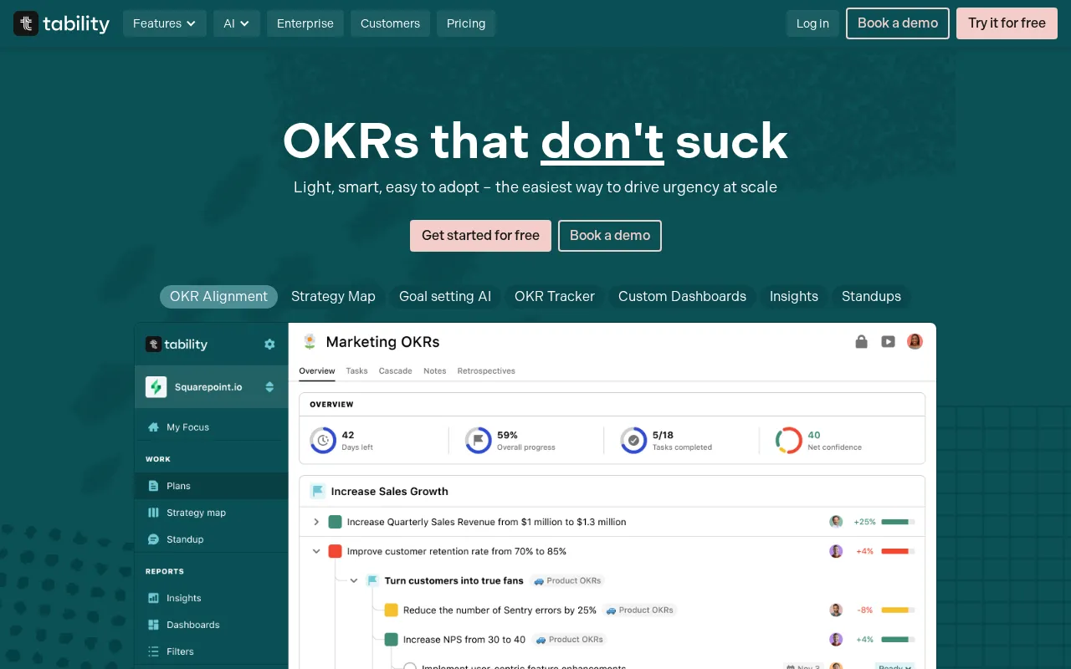1071x669 pixels.
Task: Click the green status square on Quarterly Sales Revenue
Action: pyautogui.click(x=336, y=522)
